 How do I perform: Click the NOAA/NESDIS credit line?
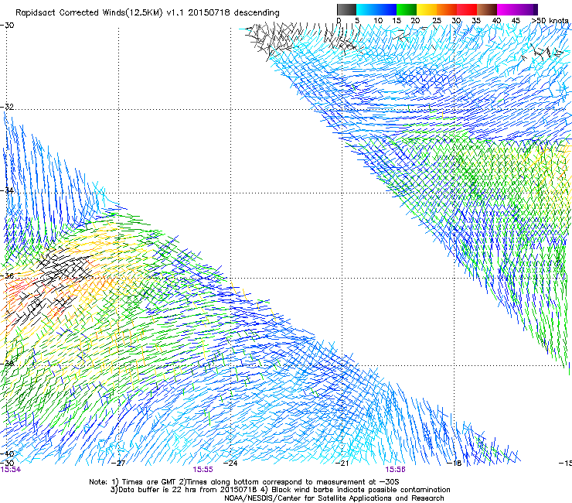(x=334, y=498)
